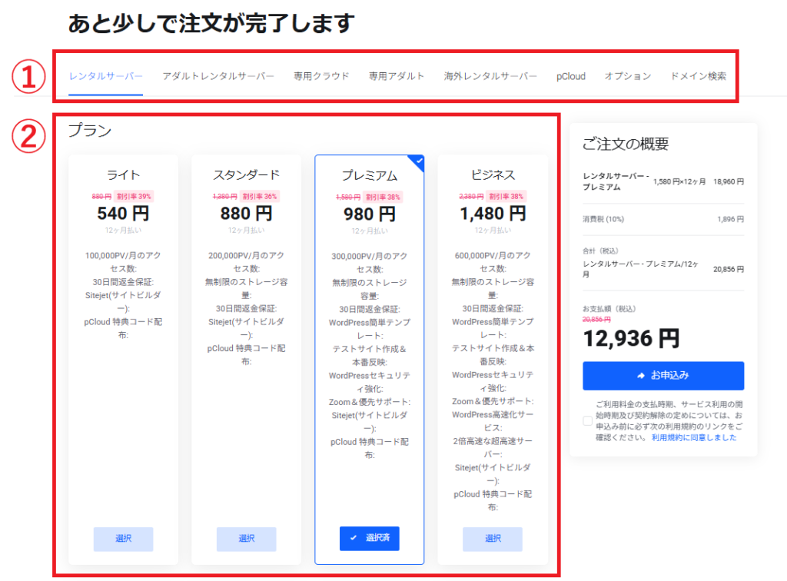The height and width of the screenshot is (581, 787).
Task: Go to 海外レンタルサーバー tab
Action: (490, 76)
